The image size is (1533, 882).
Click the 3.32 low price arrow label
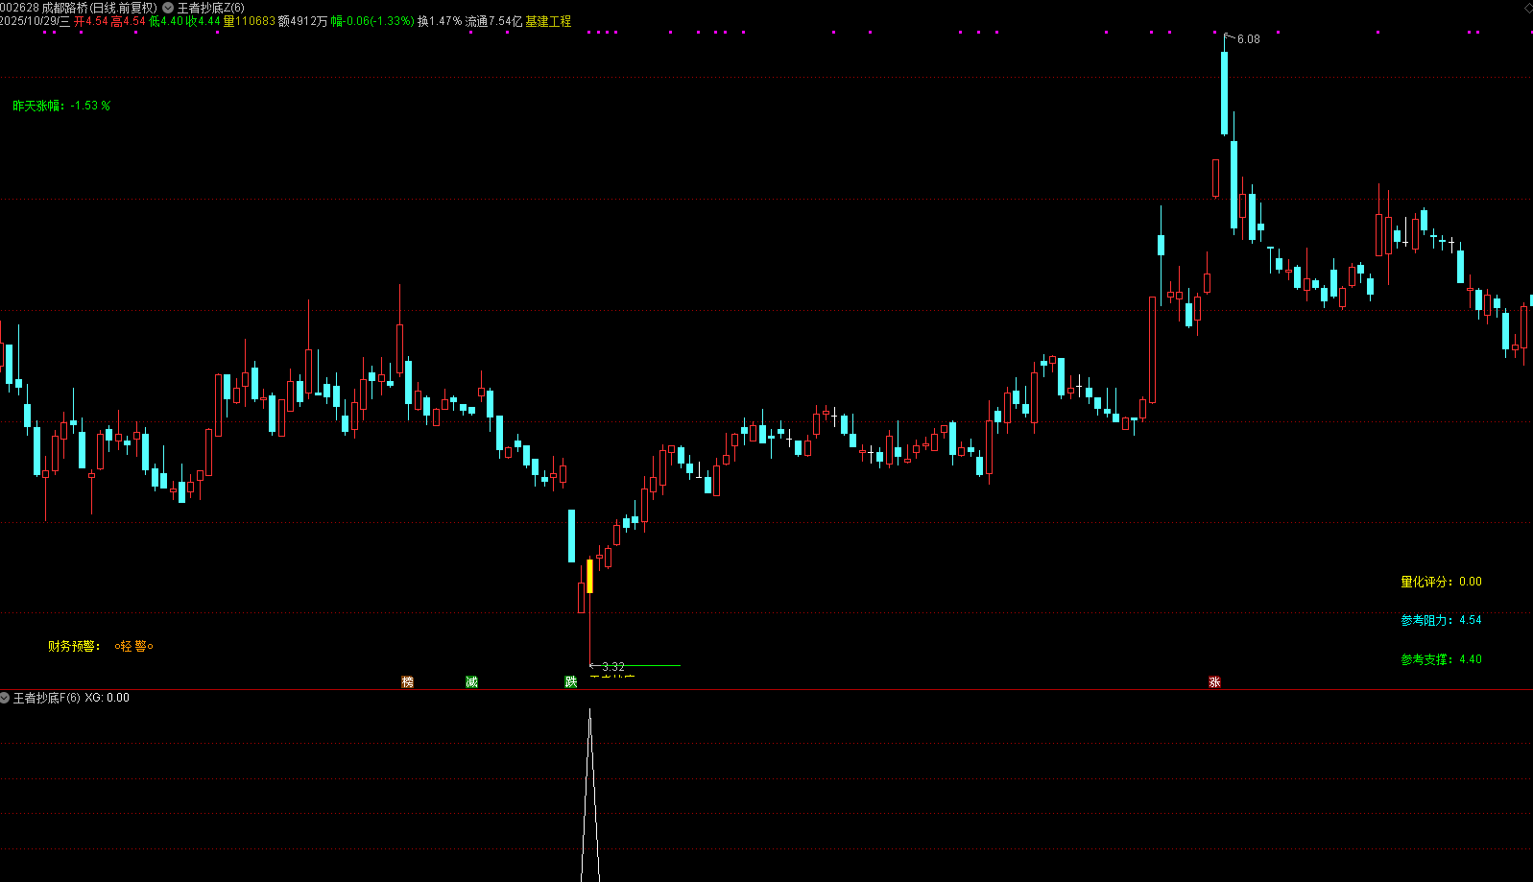(612, 666)
